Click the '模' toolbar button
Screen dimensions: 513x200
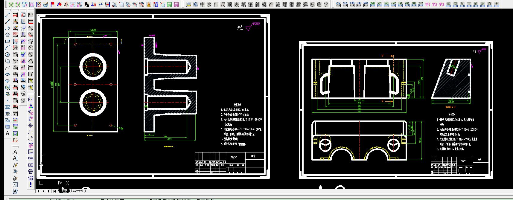264,4
